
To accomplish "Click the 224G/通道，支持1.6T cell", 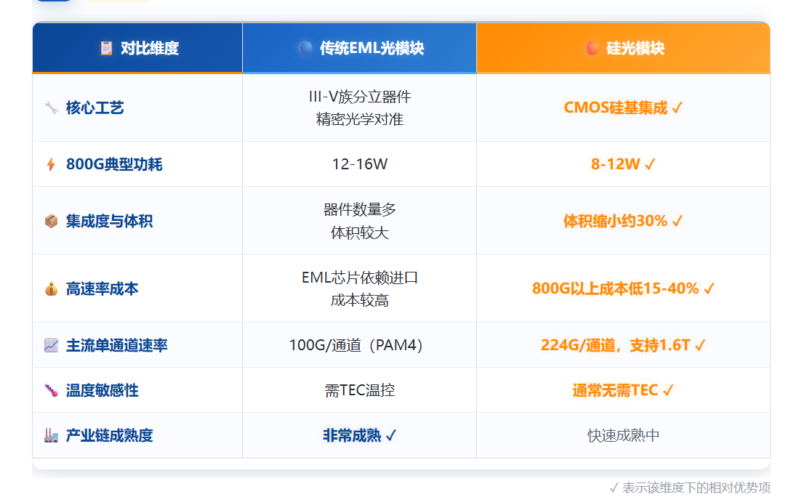I will (x=623, y=345).
